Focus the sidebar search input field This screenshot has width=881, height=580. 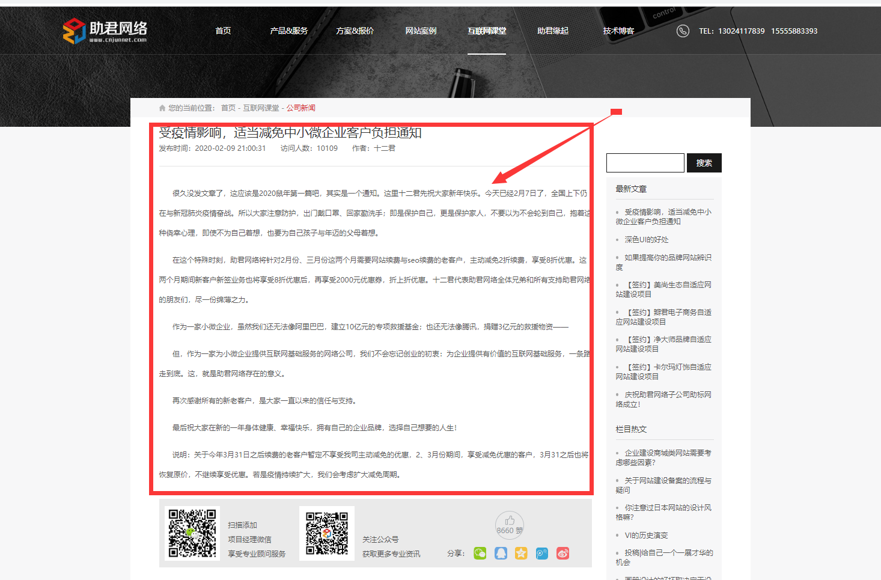645,163
